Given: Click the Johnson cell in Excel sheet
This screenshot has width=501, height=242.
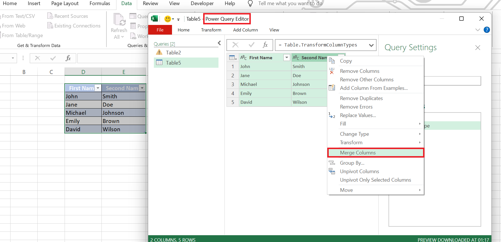Looking at the screenshot, I should pyautogui.click(x=124, y=113).
